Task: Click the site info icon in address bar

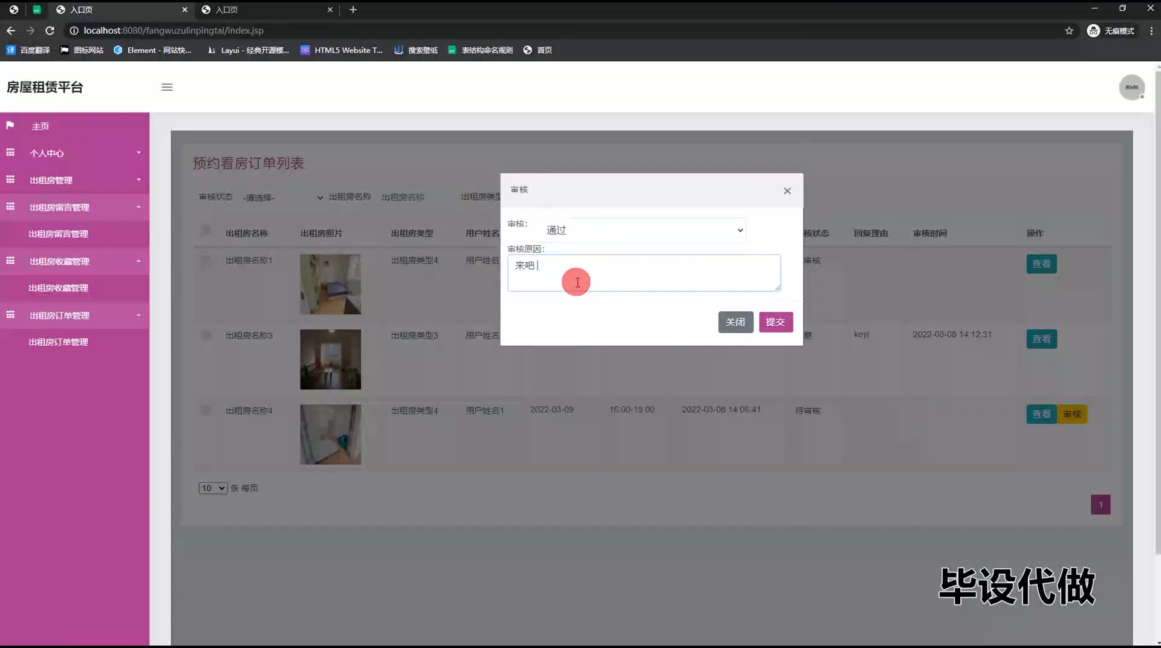Action: (x=74, y=30)
